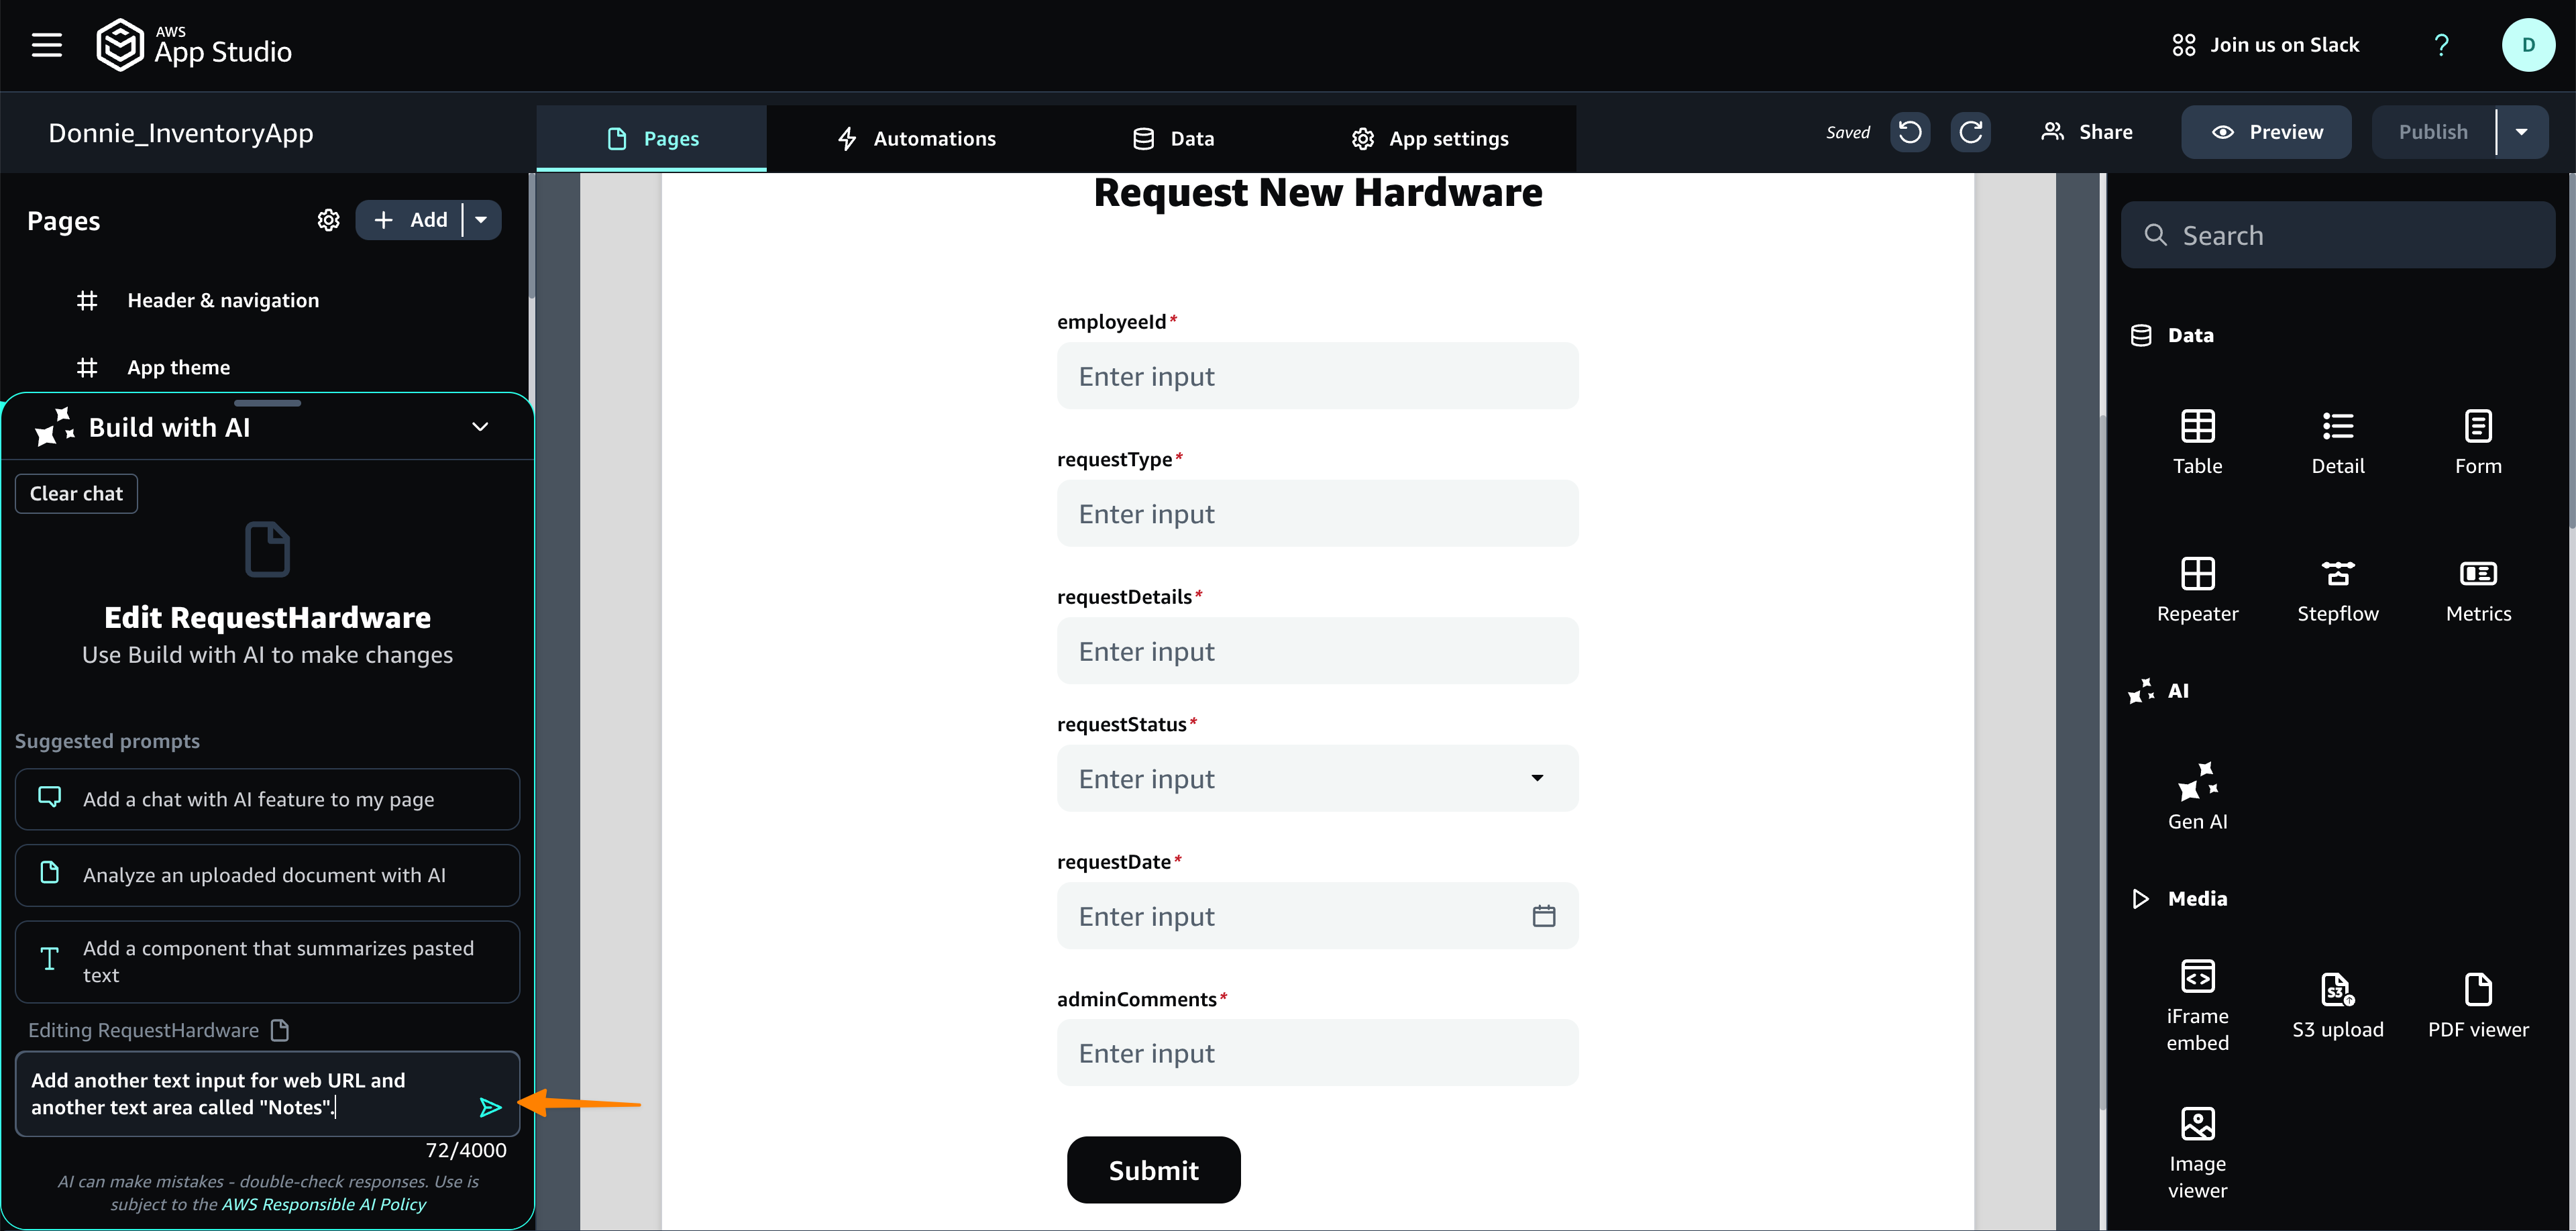This screenshot has height=1231, width=2576.
Task: Click the send prompt arrow icon
Action: pyautogui.click(x=489, y=1107)
